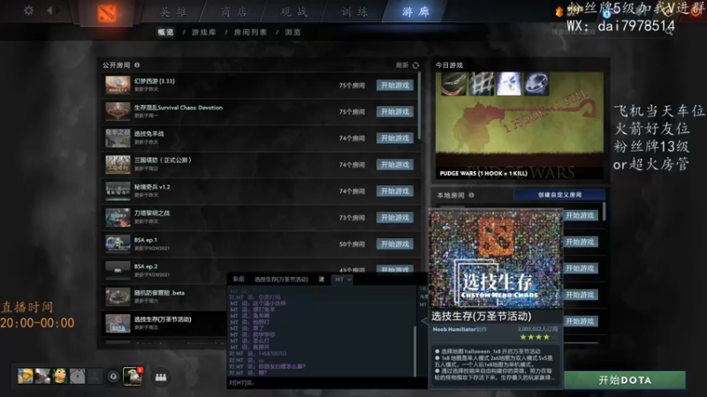This screenshot has height=397, width=707.
Task: Click the info icon next to 本地房间
Action: (x=471, y=195)
